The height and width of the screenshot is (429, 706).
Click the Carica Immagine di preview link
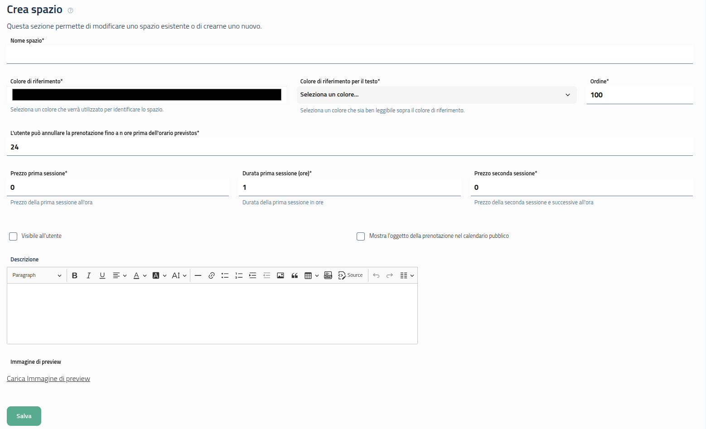click(48, 379)
